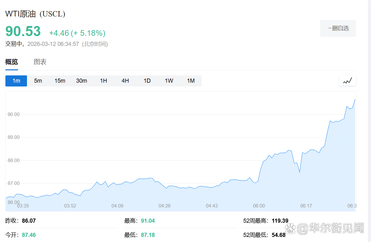Click the chart peak at far right
This screenshot has width=371, height=242.
pos(355,100)
